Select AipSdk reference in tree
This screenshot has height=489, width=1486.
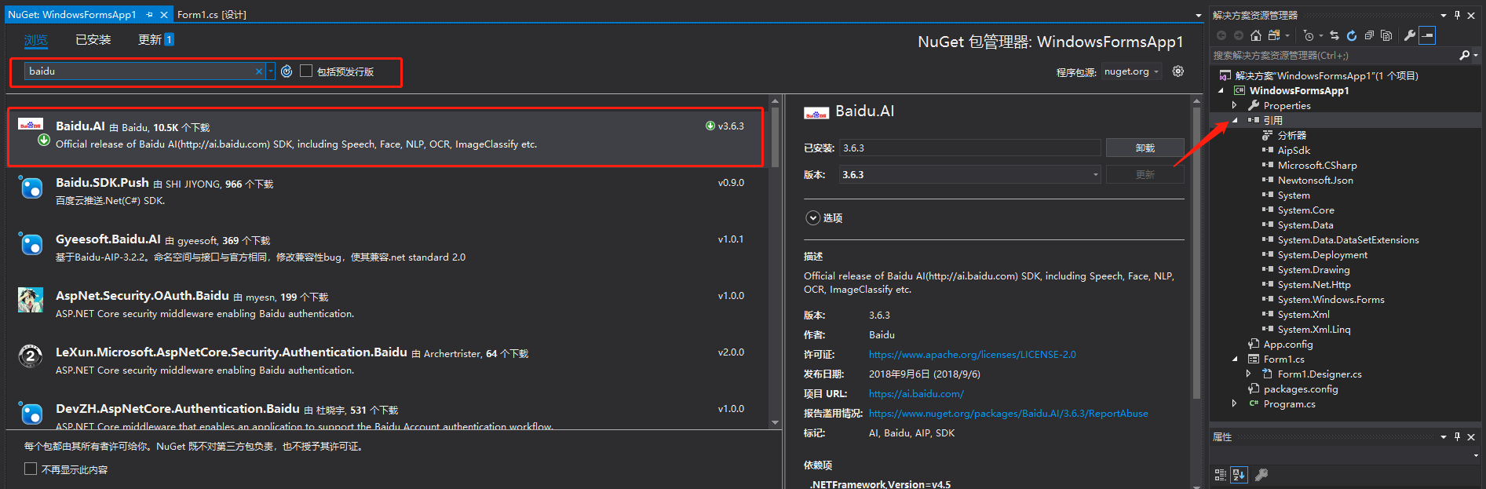point(1294,150)
